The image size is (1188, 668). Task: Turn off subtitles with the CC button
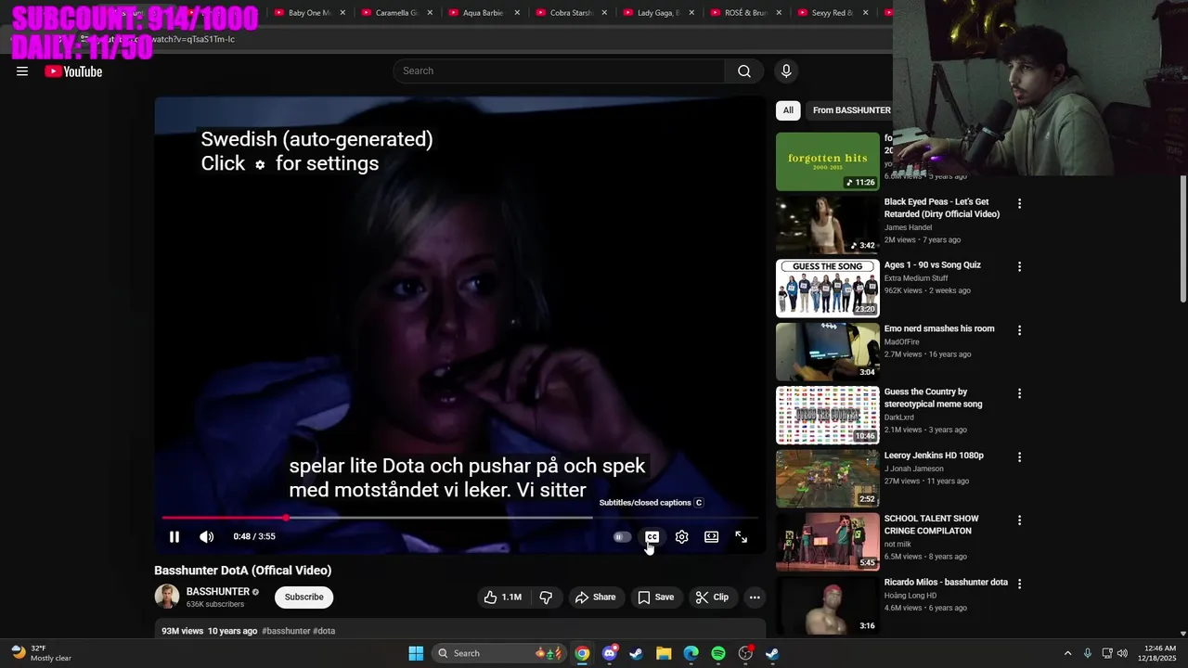652,537
